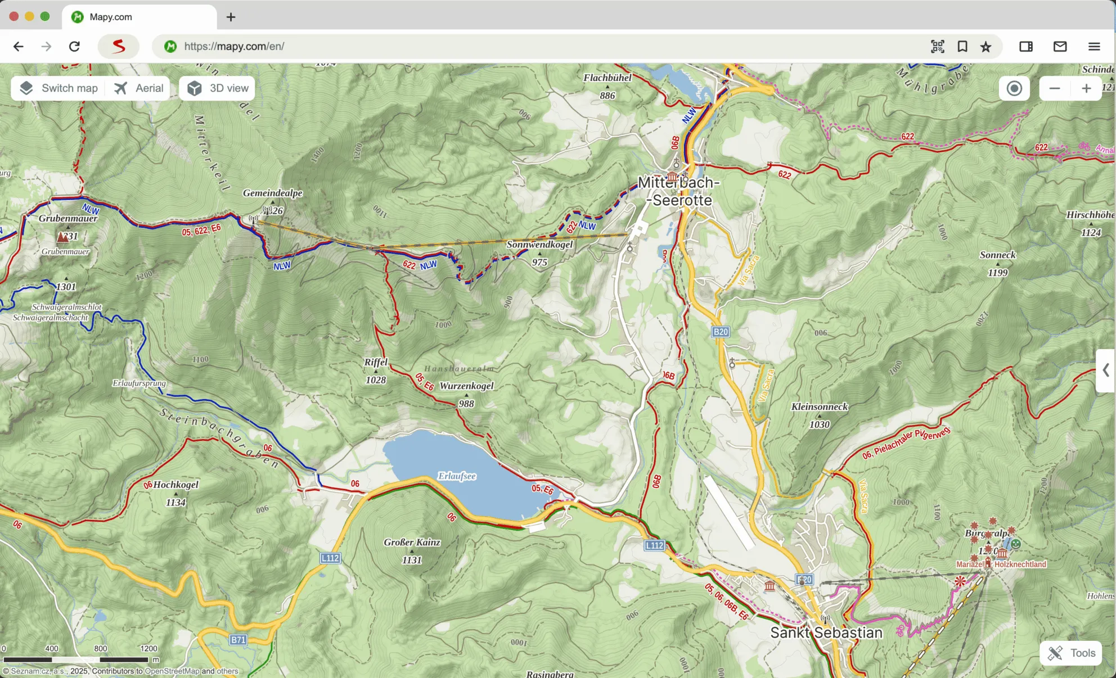Toggle the Aerial map view
Viewport: 1116px width, 678px height.
(x=138, y=88)
